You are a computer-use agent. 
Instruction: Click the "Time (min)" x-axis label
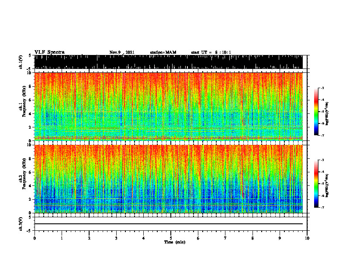175,242
